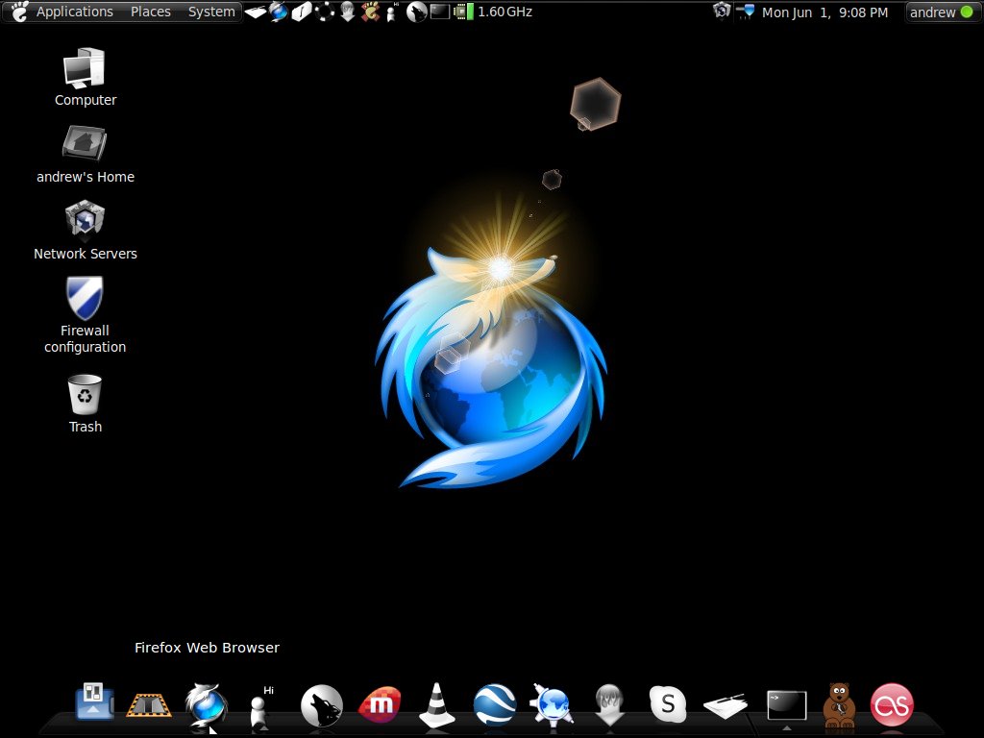Image resolution: width=984 pixels, height=738 pixels.
Task: Launch Firefox Web Browser from the dock
Action: point(207,706)
